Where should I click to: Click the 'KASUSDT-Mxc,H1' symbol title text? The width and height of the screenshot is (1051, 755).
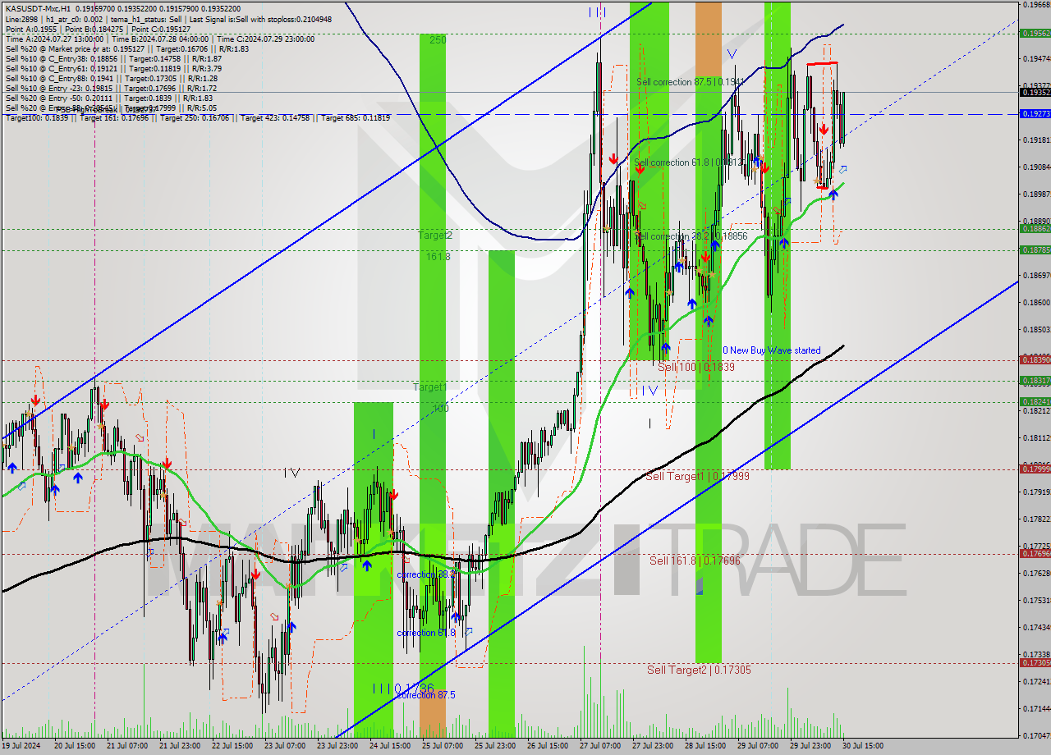coord(37,8)
